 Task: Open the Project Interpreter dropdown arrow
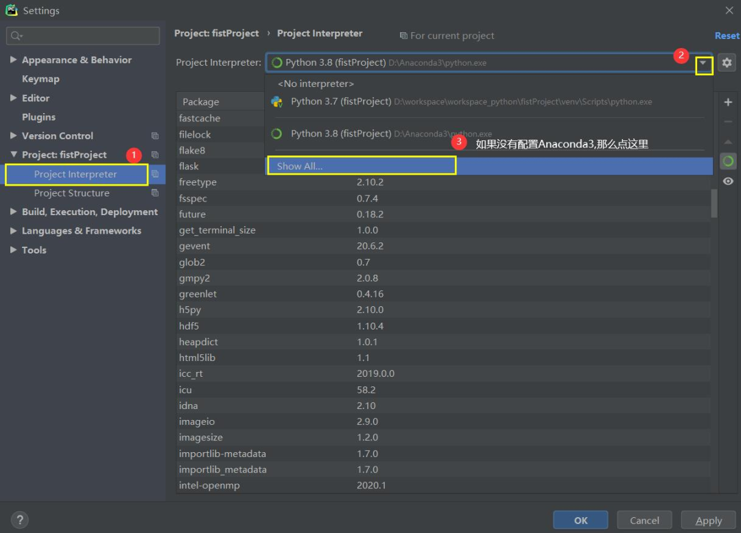click(x=703, y=63)
